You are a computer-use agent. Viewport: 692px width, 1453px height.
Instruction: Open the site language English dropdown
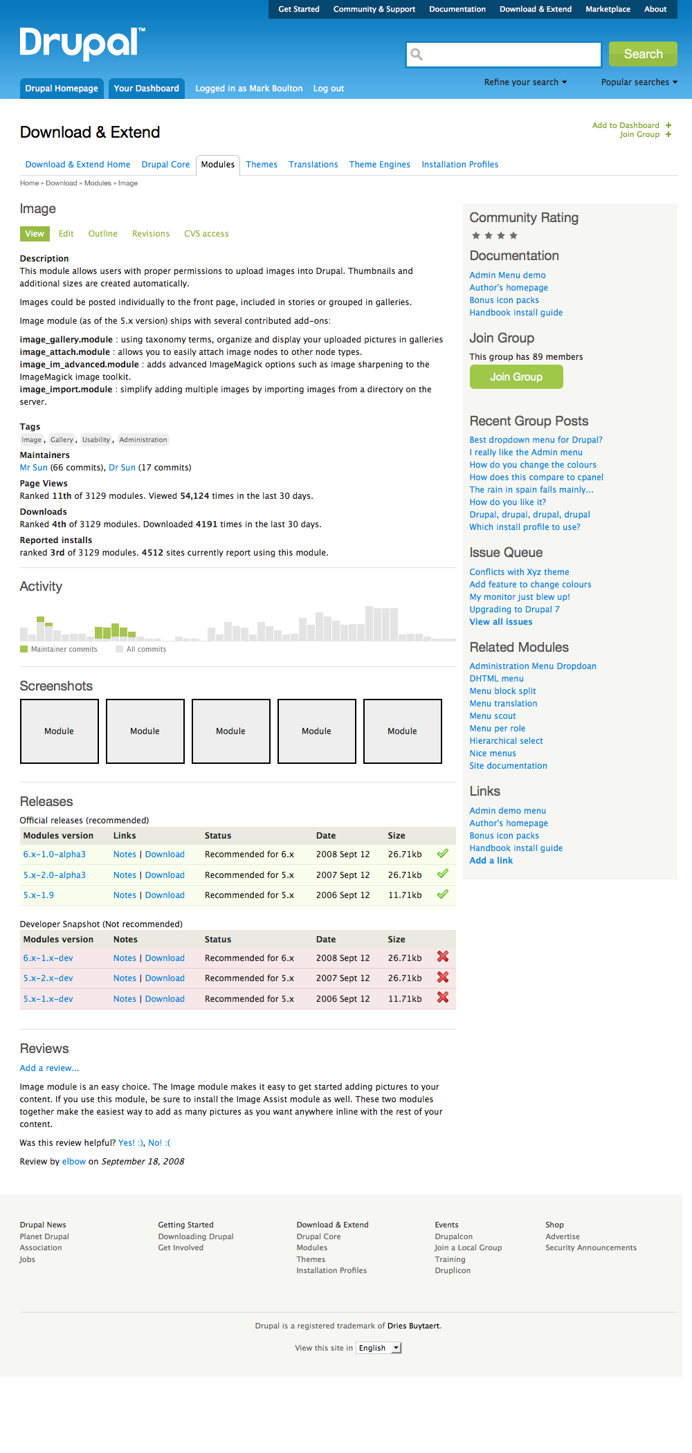point(379,1348)
